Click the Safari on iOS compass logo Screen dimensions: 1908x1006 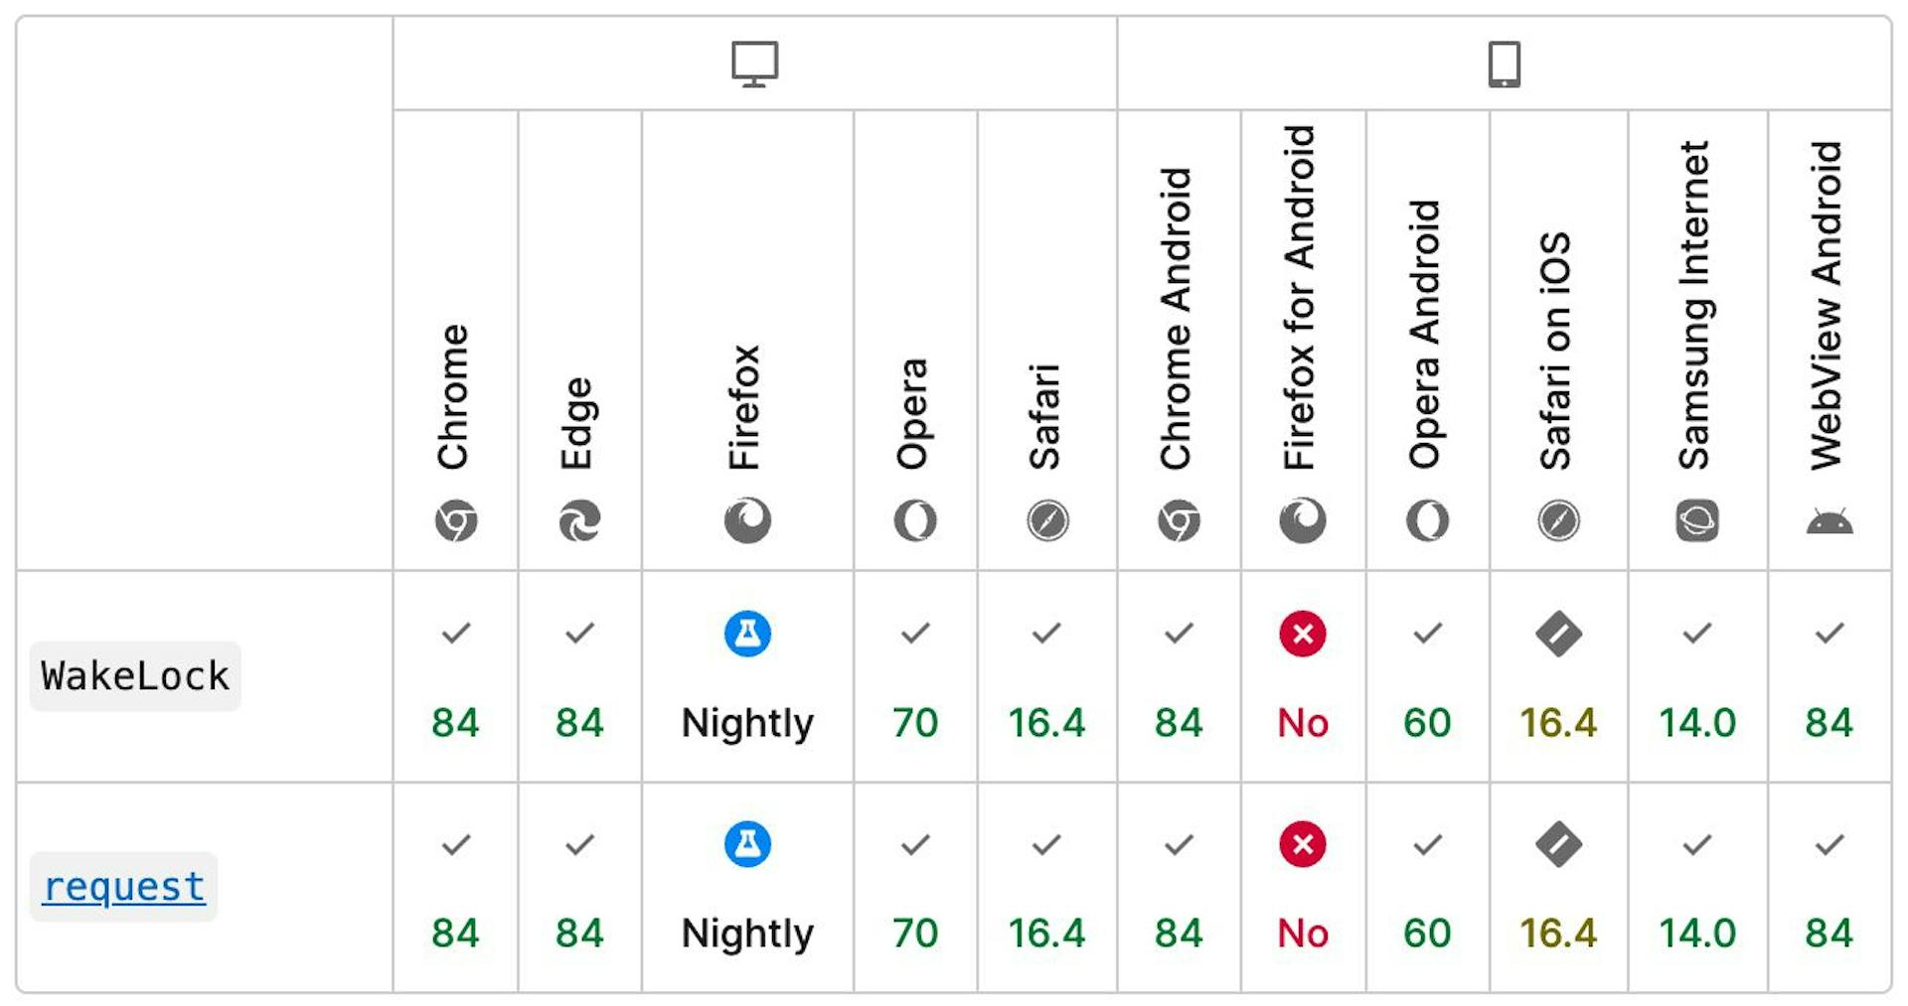1558,520
